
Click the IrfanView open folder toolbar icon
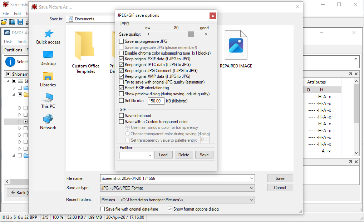tap(4, 22)
